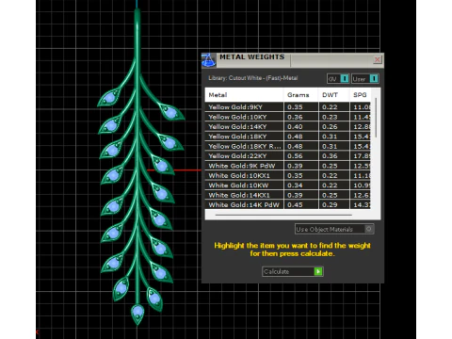
Task: Select the bottom leaf gem on pendant
Action: (137, 313)
